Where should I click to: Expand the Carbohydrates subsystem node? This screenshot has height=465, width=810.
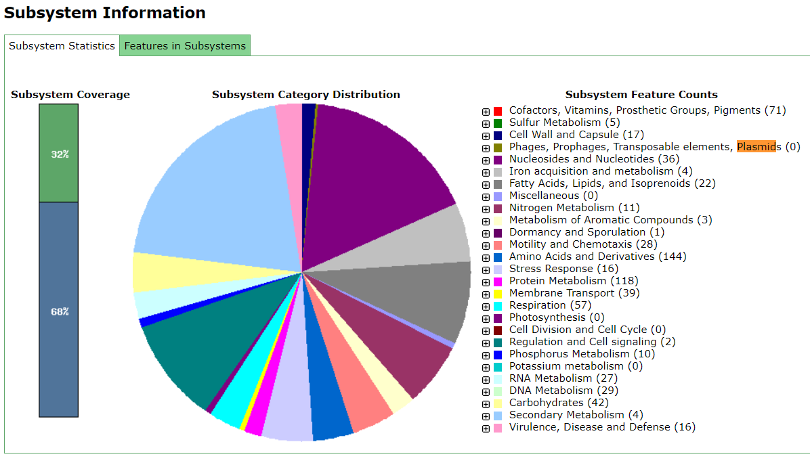coord(486,404)
